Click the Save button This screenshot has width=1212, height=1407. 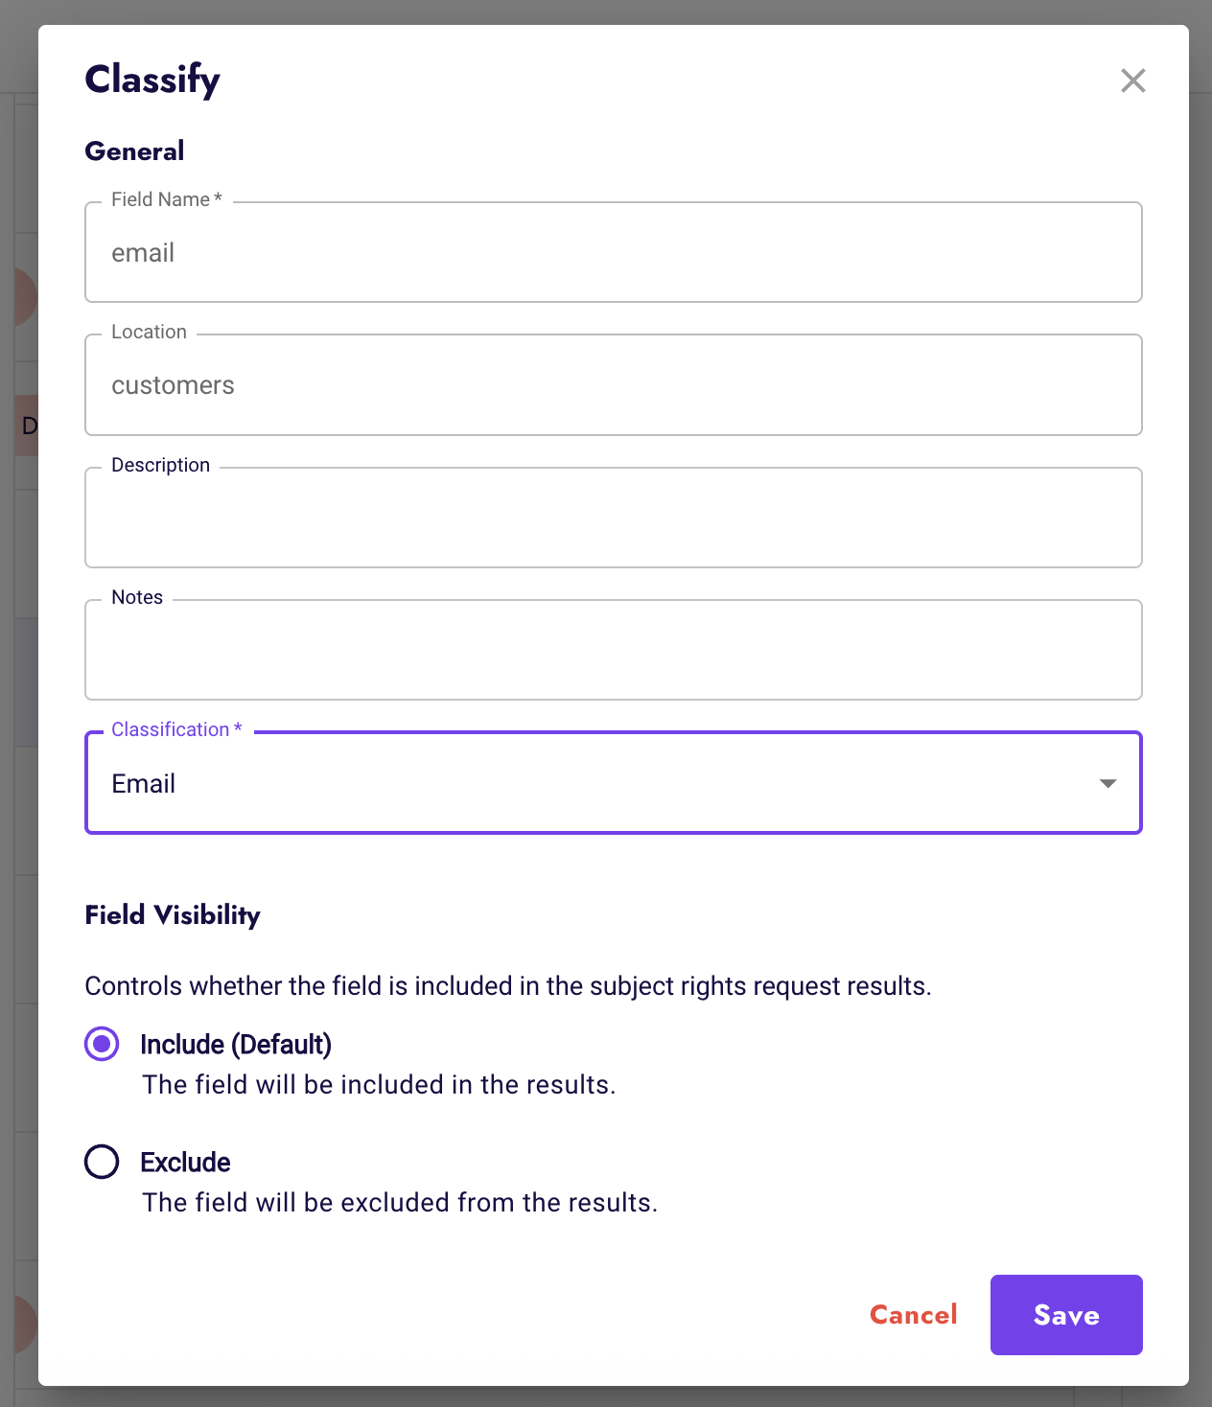tap(1065, 1315)
